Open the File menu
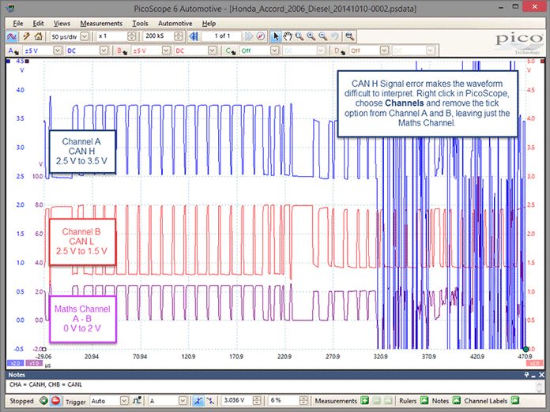This screenshot has width=550, height=412. 18,24
